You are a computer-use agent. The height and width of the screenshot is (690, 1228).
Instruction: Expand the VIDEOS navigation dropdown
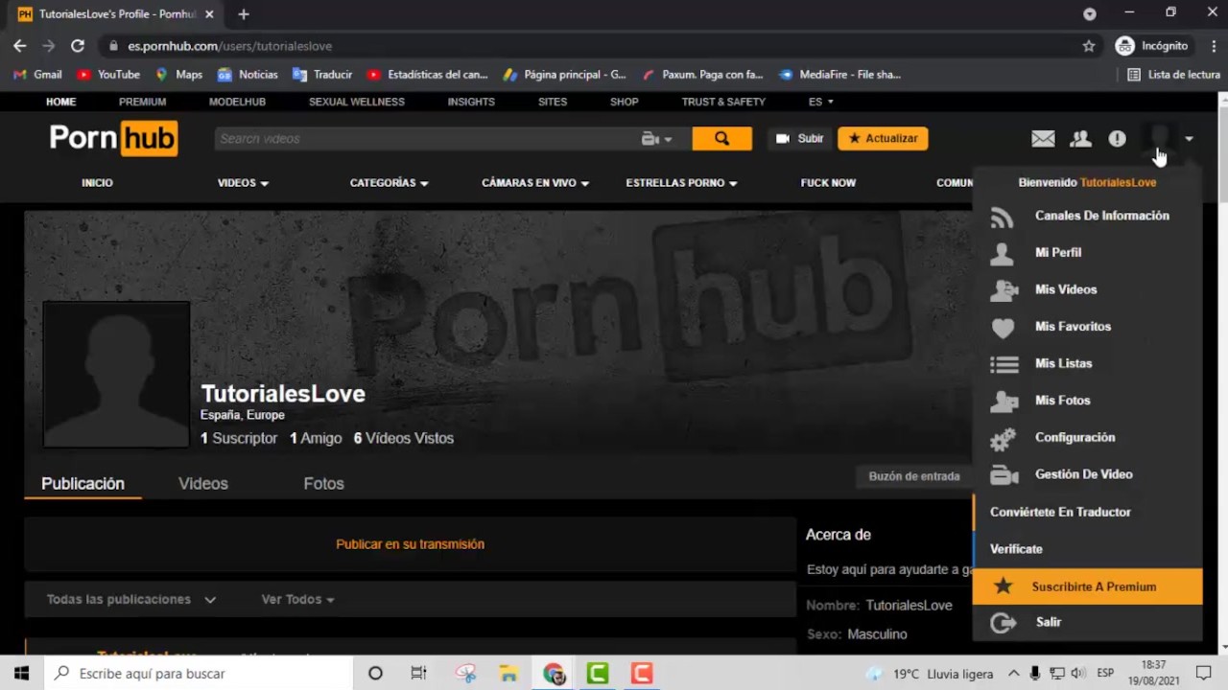click(x=243, y=183)
